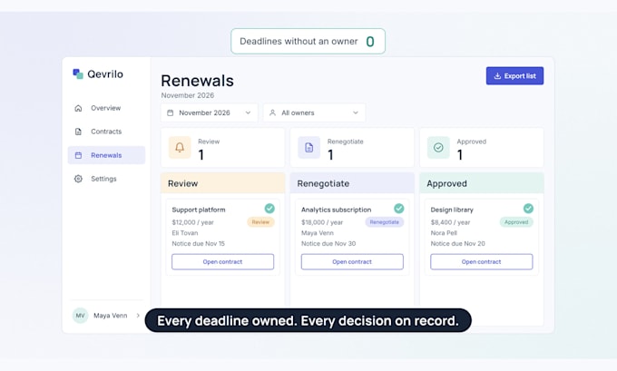Click Notice due Nov 30 text

point(328,244)
